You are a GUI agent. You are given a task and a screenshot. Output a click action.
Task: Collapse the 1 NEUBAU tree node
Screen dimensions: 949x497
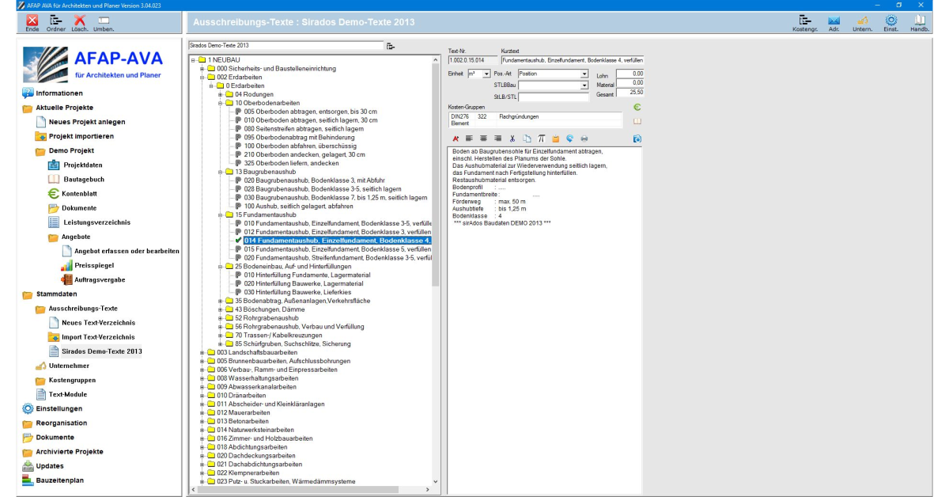tap(192, 60)
